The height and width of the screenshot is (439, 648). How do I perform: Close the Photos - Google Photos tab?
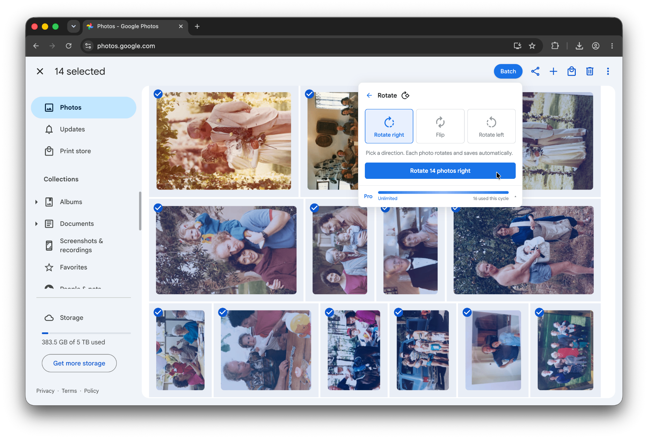181,26
